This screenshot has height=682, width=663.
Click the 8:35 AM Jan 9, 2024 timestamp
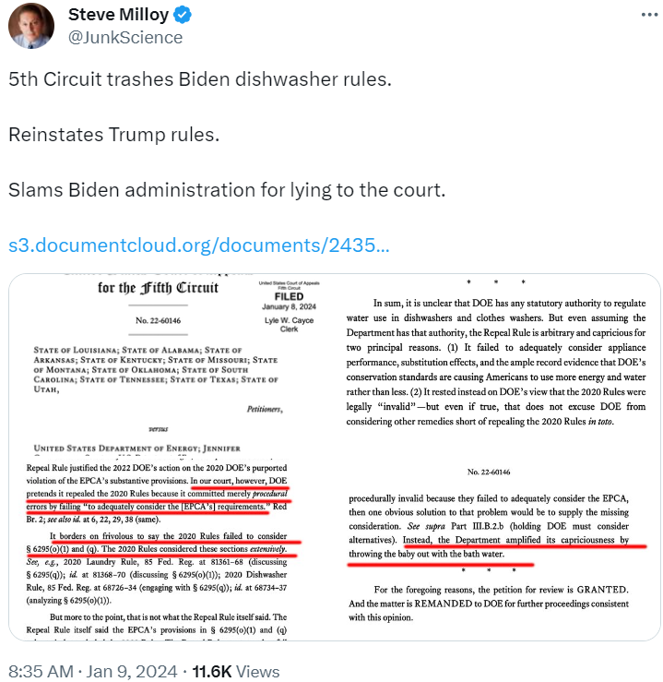[x=93, y=671]
